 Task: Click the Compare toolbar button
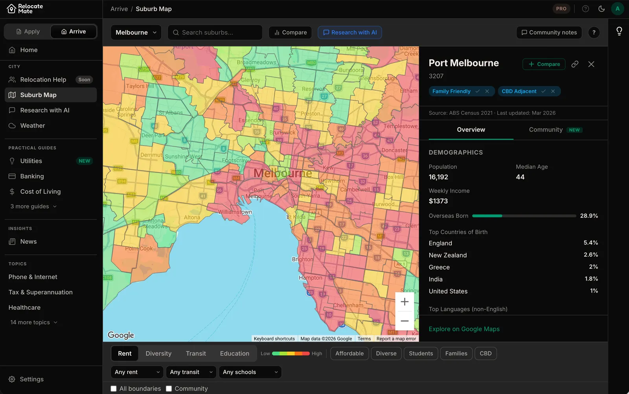pos(290,33)
